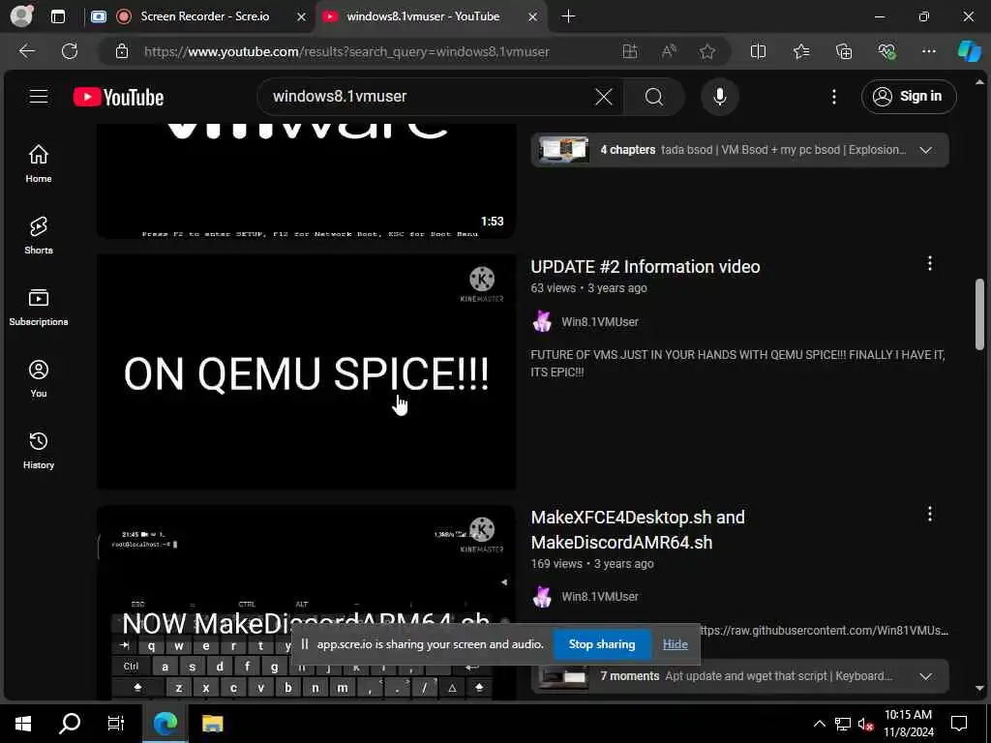Click Win8.1VMUser avatar under UPDATE #2 video
Viewport: 991px width, 743px height.
542,321
